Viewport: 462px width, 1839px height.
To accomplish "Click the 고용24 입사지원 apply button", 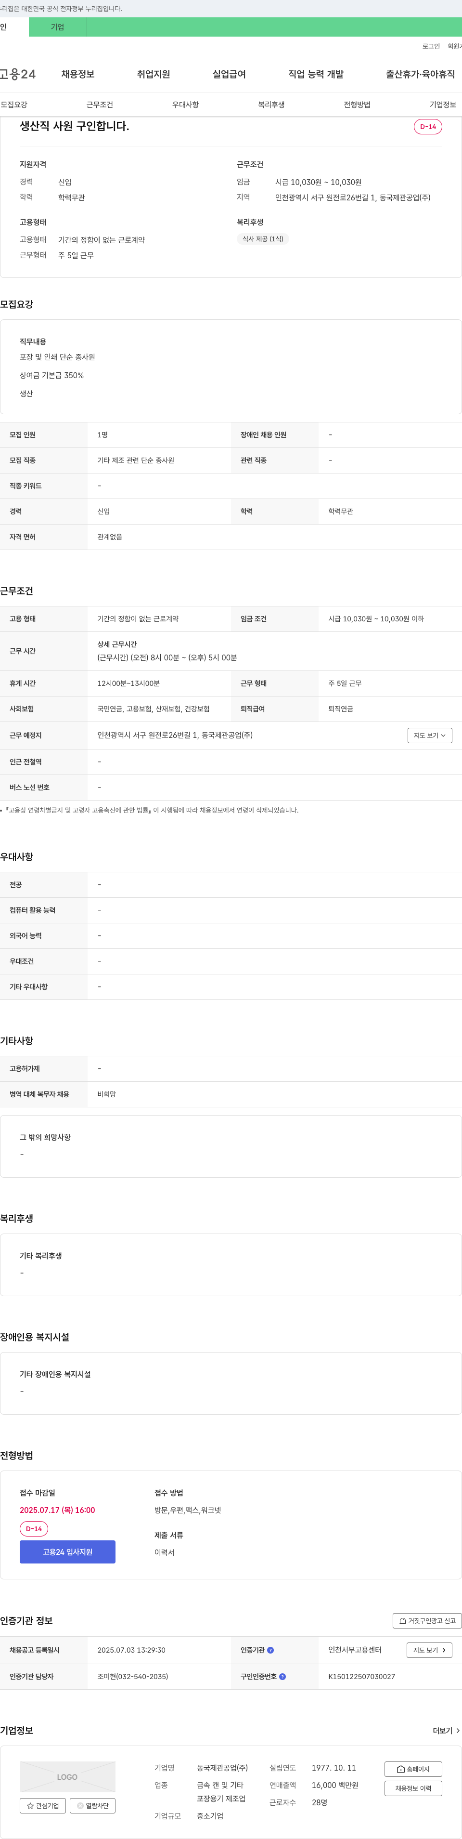I will coord(67,1552).
